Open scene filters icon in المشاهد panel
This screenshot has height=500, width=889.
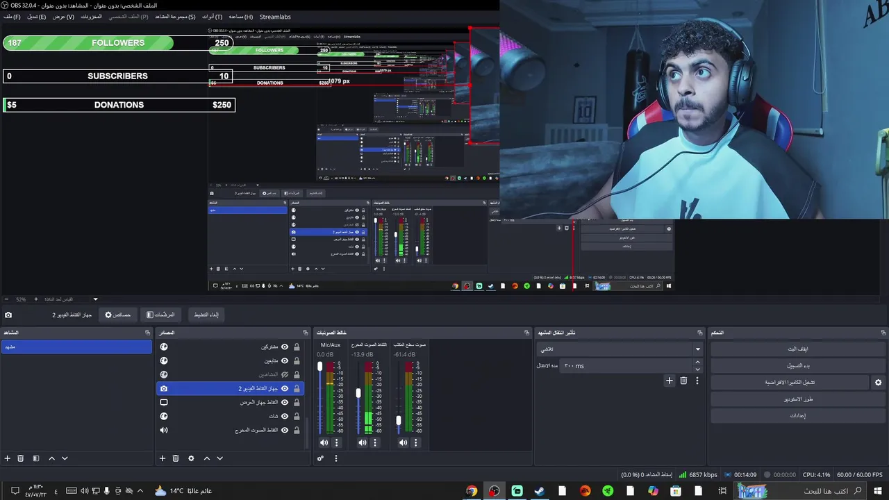36,458
